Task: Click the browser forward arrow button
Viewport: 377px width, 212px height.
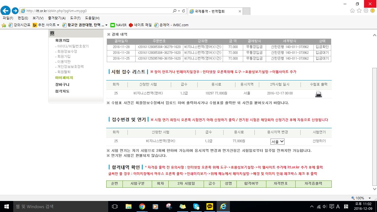Action: tap(15, 11)
